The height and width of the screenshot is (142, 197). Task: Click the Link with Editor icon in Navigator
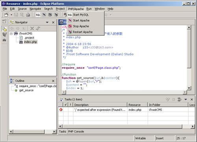(x=38, y=28)
